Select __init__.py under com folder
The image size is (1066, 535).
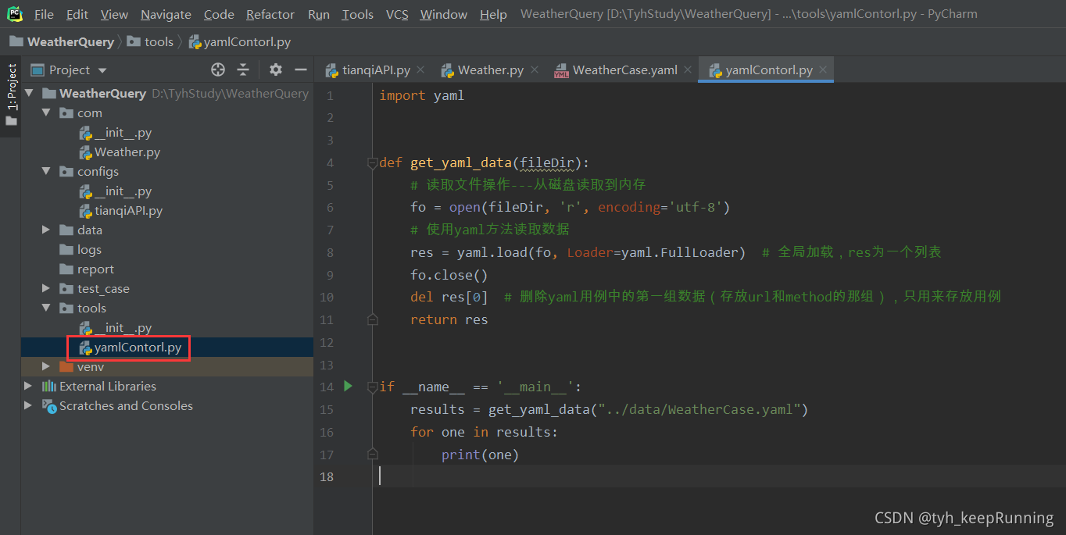point(116,132)
